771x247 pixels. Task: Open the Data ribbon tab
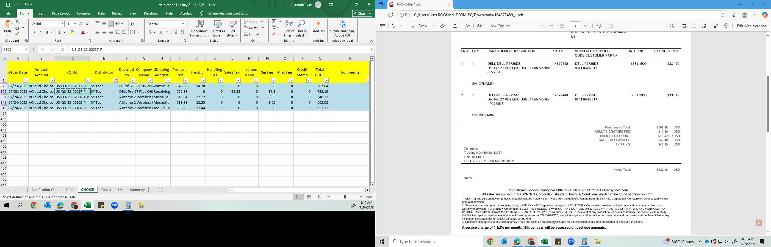tap(101, 13)
